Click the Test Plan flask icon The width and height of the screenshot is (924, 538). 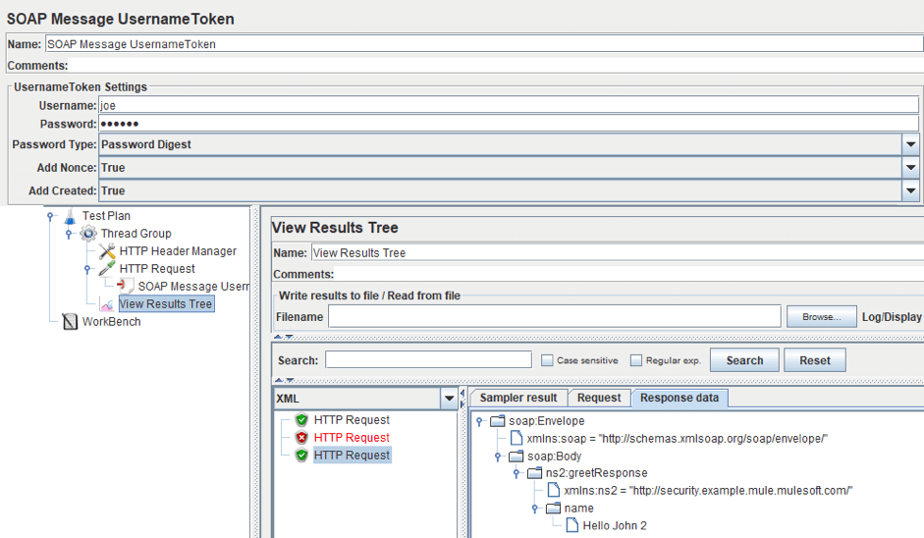[x=70, y=216]
